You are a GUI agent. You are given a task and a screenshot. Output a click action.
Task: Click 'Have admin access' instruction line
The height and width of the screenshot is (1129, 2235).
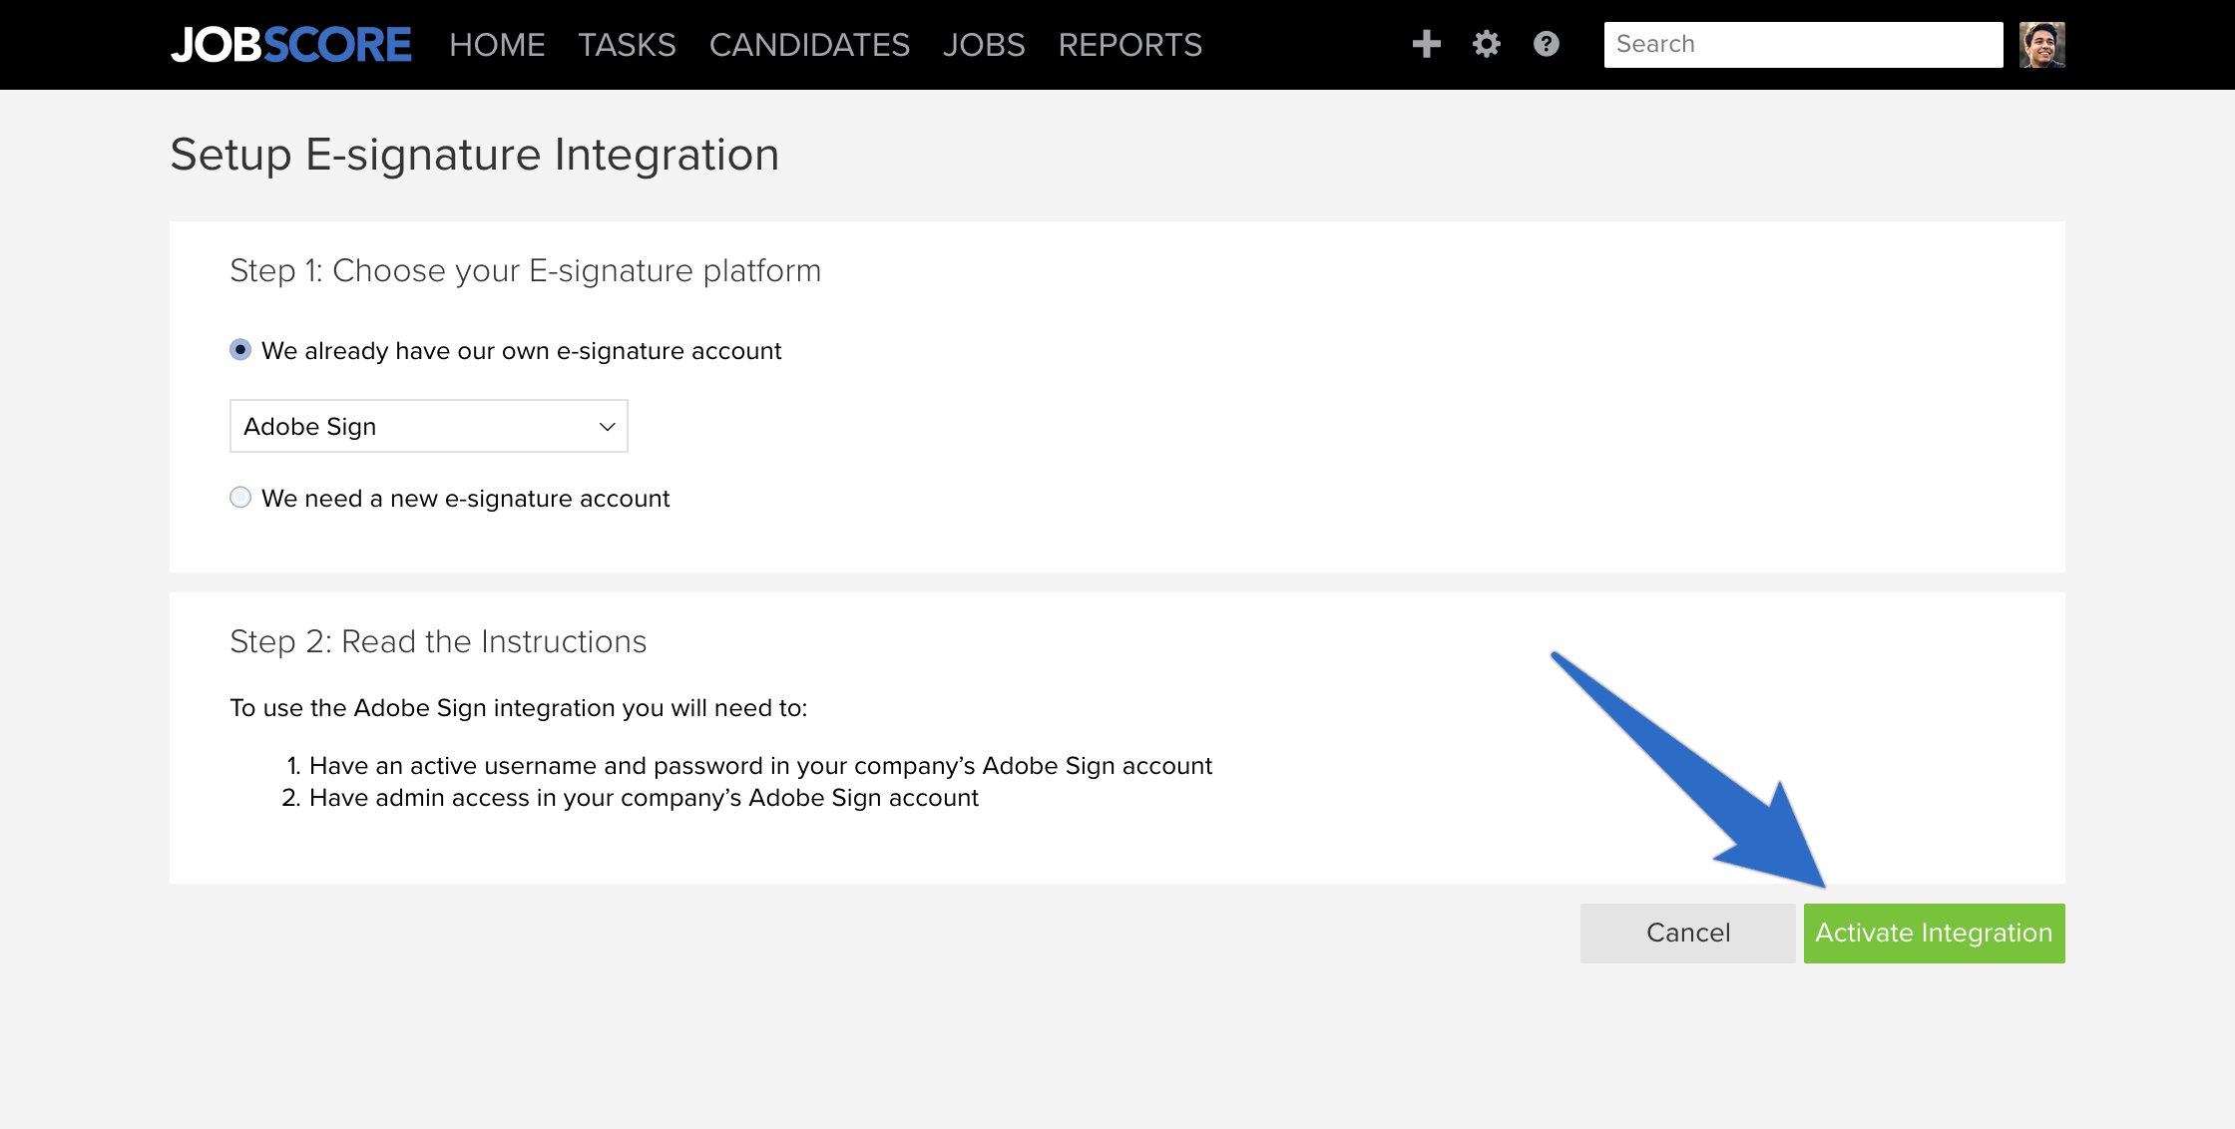(x=644, y=798)
